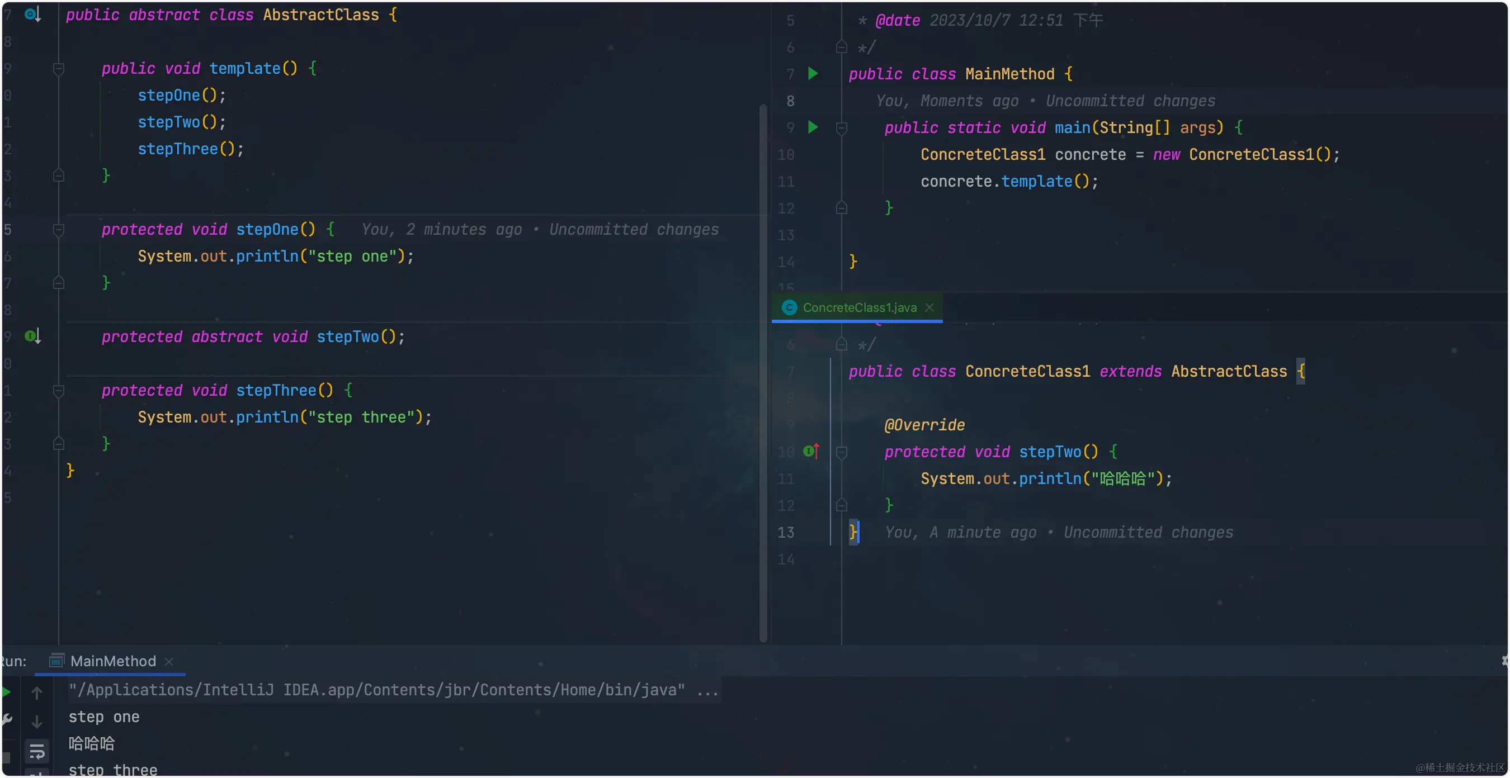Run MainMethod class from gutter arrow
The width and height of the screenshot is (1510, 778).
click(813, 74)
